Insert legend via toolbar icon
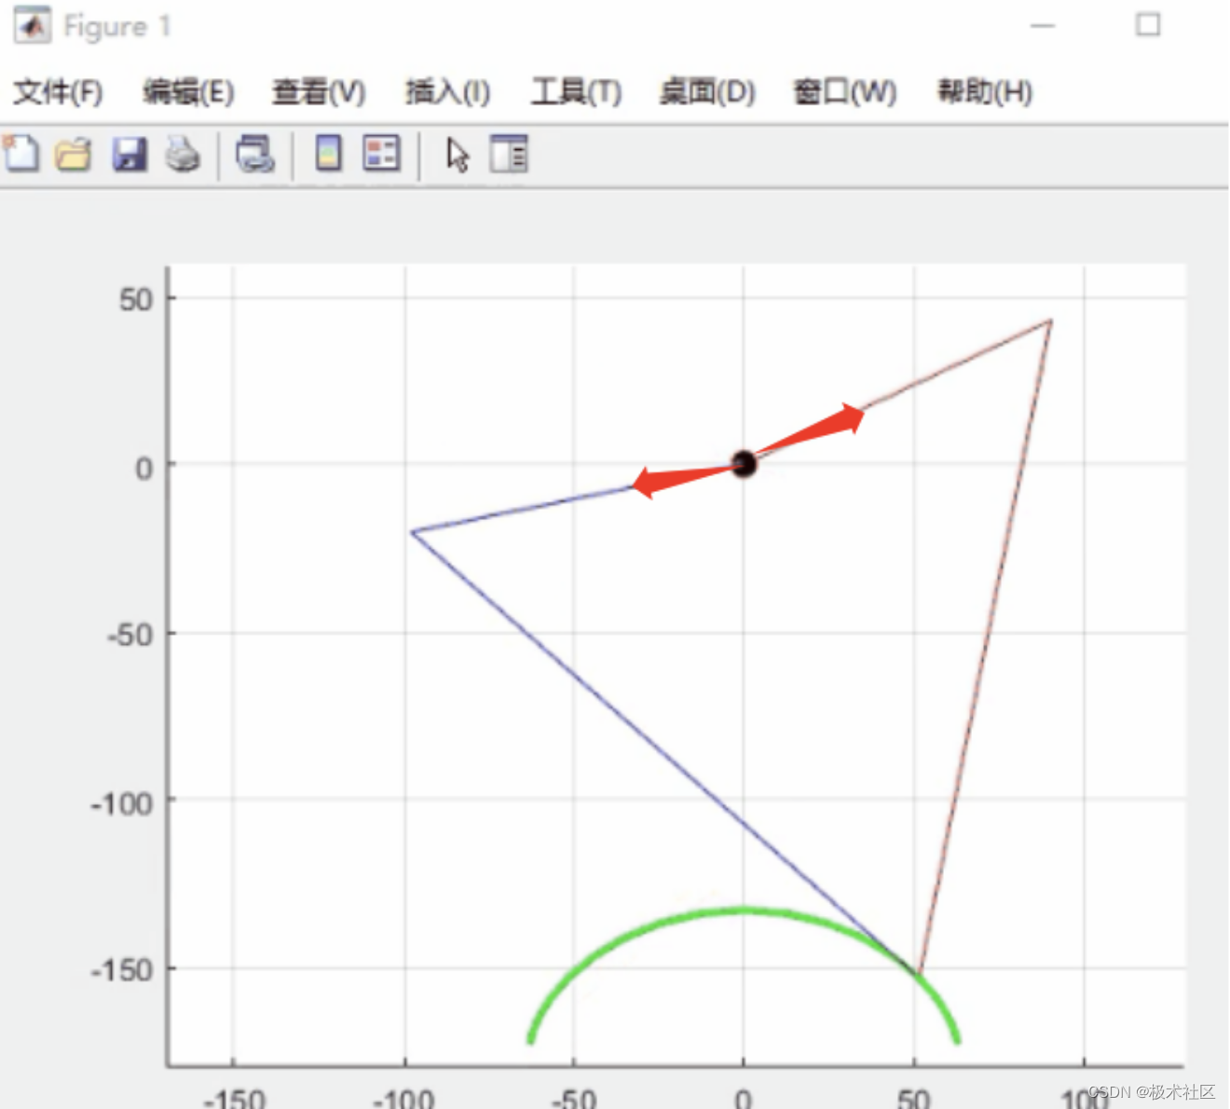The height and width of the screenshot is (1109, 1230). pyautogui.click(x=381, y=154)
